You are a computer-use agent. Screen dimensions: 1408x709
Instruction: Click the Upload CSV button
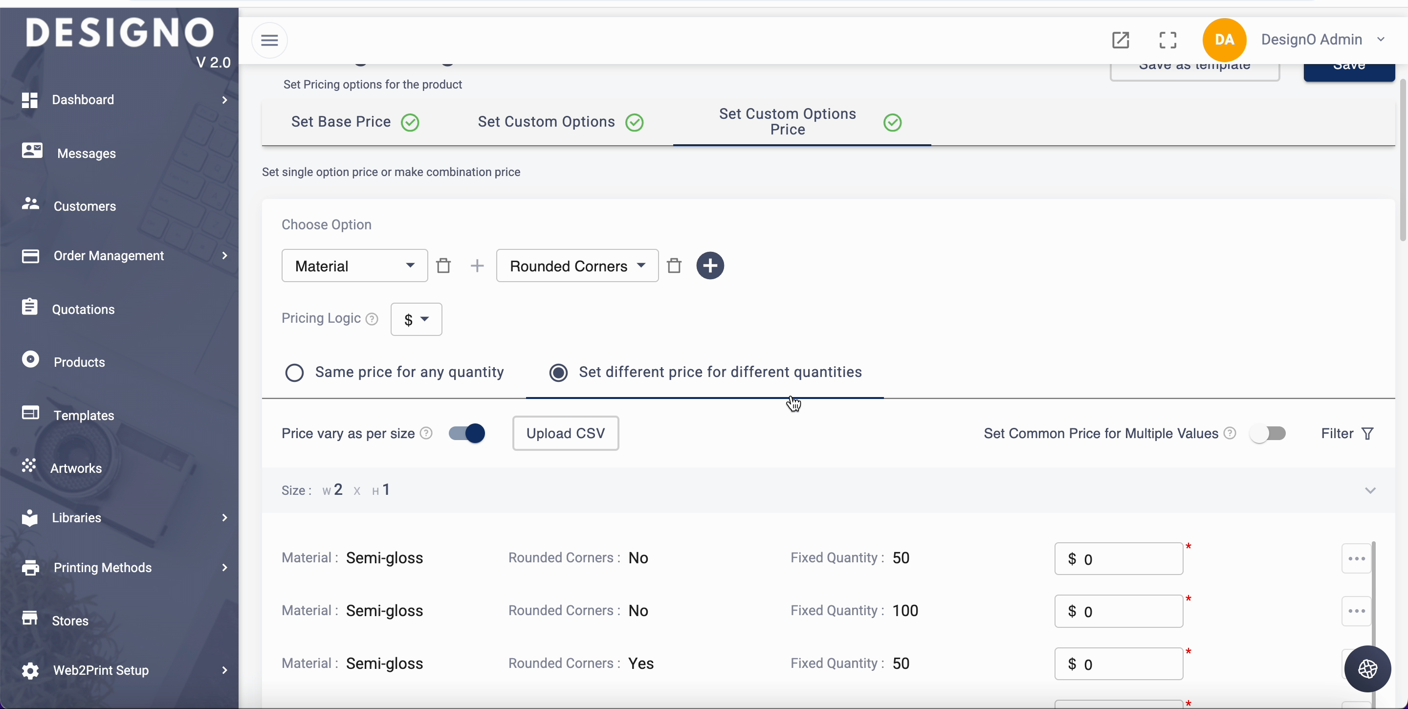[x=565, y=434]
